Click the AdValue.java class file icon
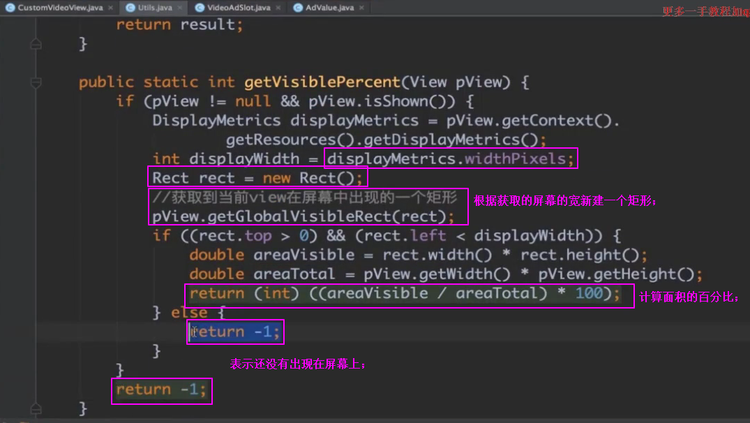Viewport: 750px width, 423px height. (299, 8)
